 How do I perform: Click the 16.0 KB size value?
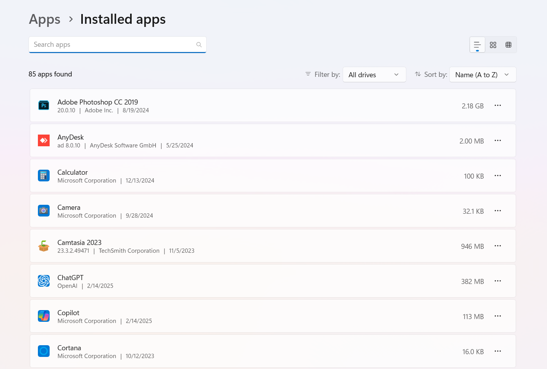pyautogui.click(x=473, y=352)
